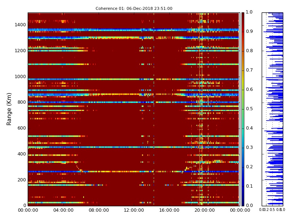Click the colorbar label 0.9

tap(249, 32)
